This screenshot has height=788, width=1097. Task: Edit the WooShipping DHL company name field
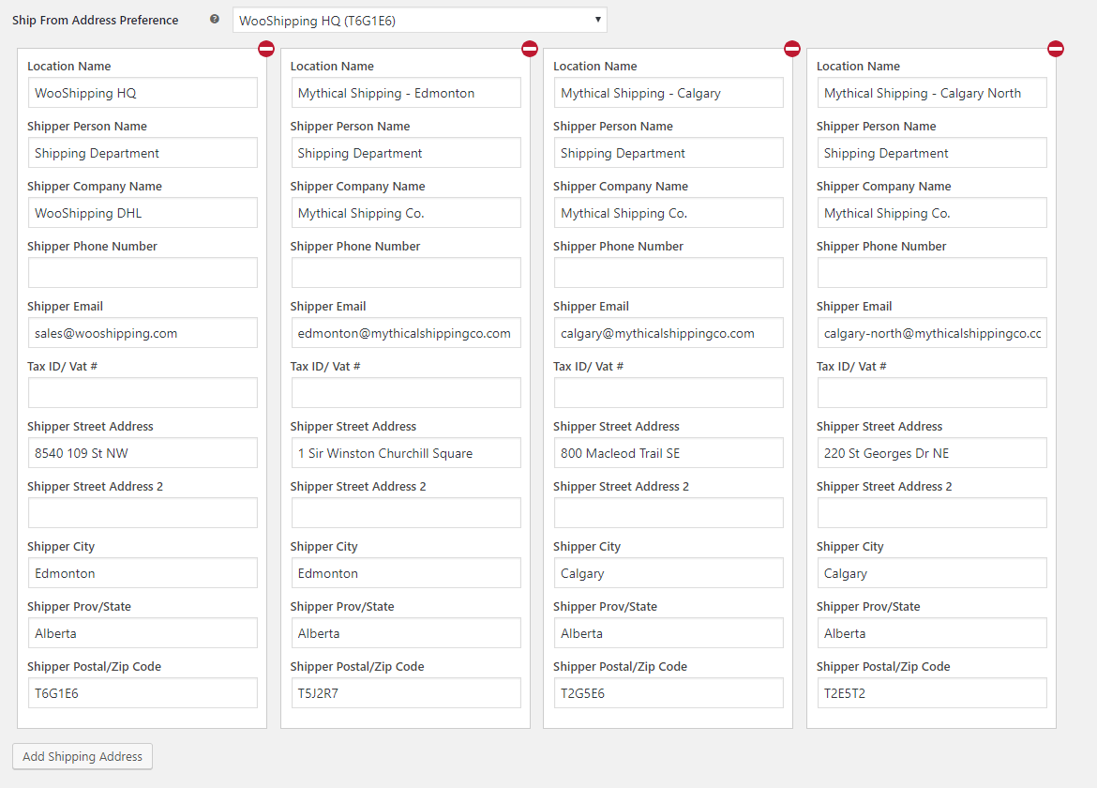pos(143,213)
